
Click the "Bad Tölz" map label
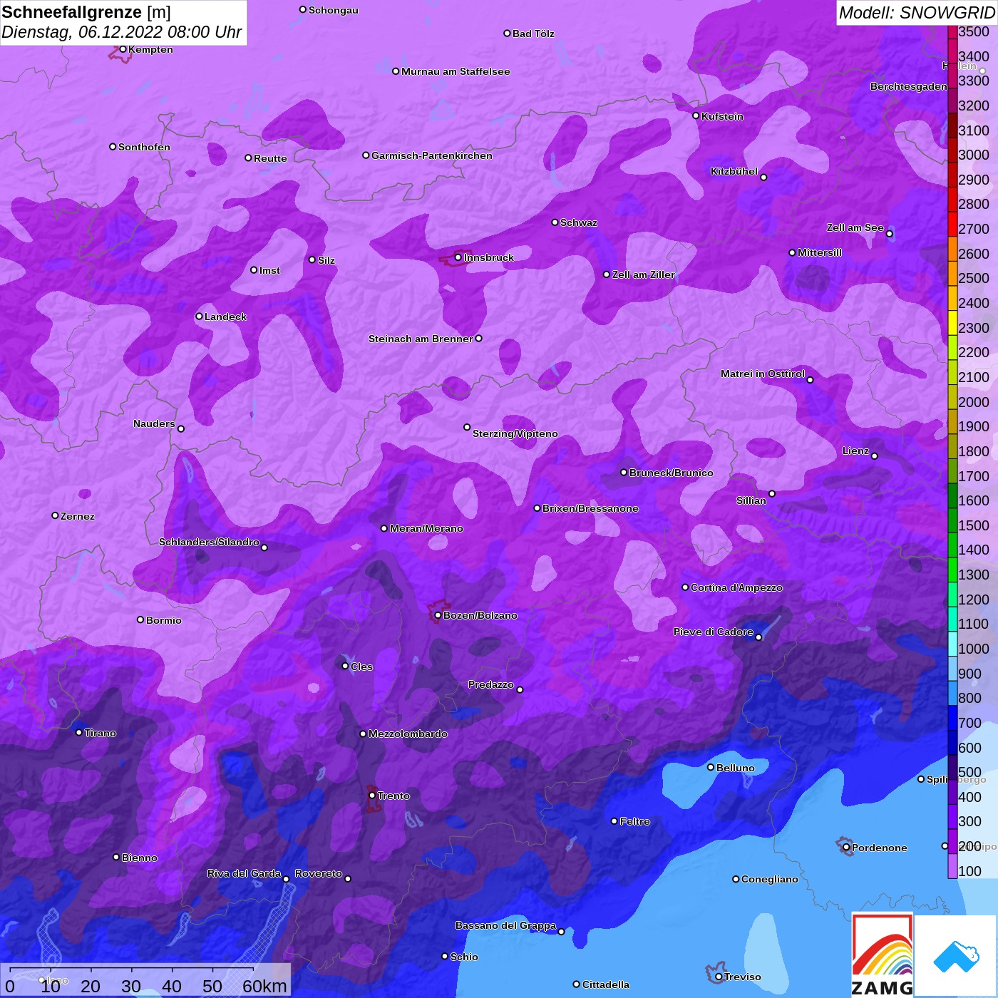click(533, 34)
